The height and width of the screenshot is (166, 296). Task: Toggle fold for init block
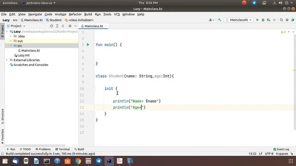pos(94,89)
